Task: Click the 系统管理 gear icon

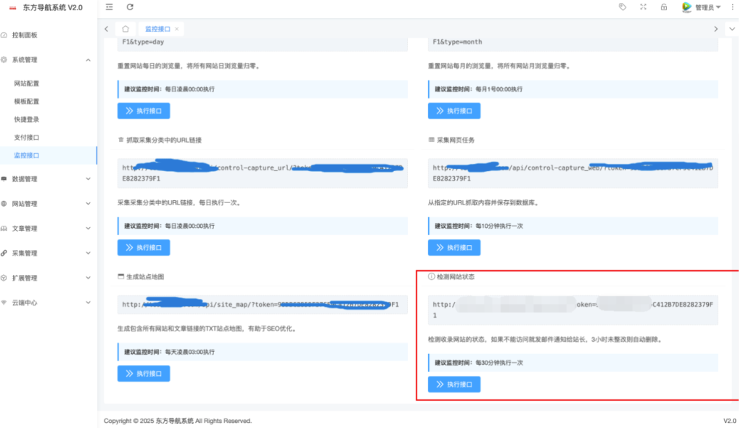Action: point(4,59)
